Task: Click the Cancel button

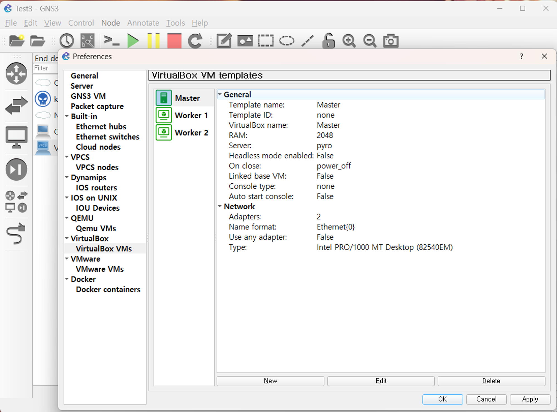Action: click(x=486, y=399)
